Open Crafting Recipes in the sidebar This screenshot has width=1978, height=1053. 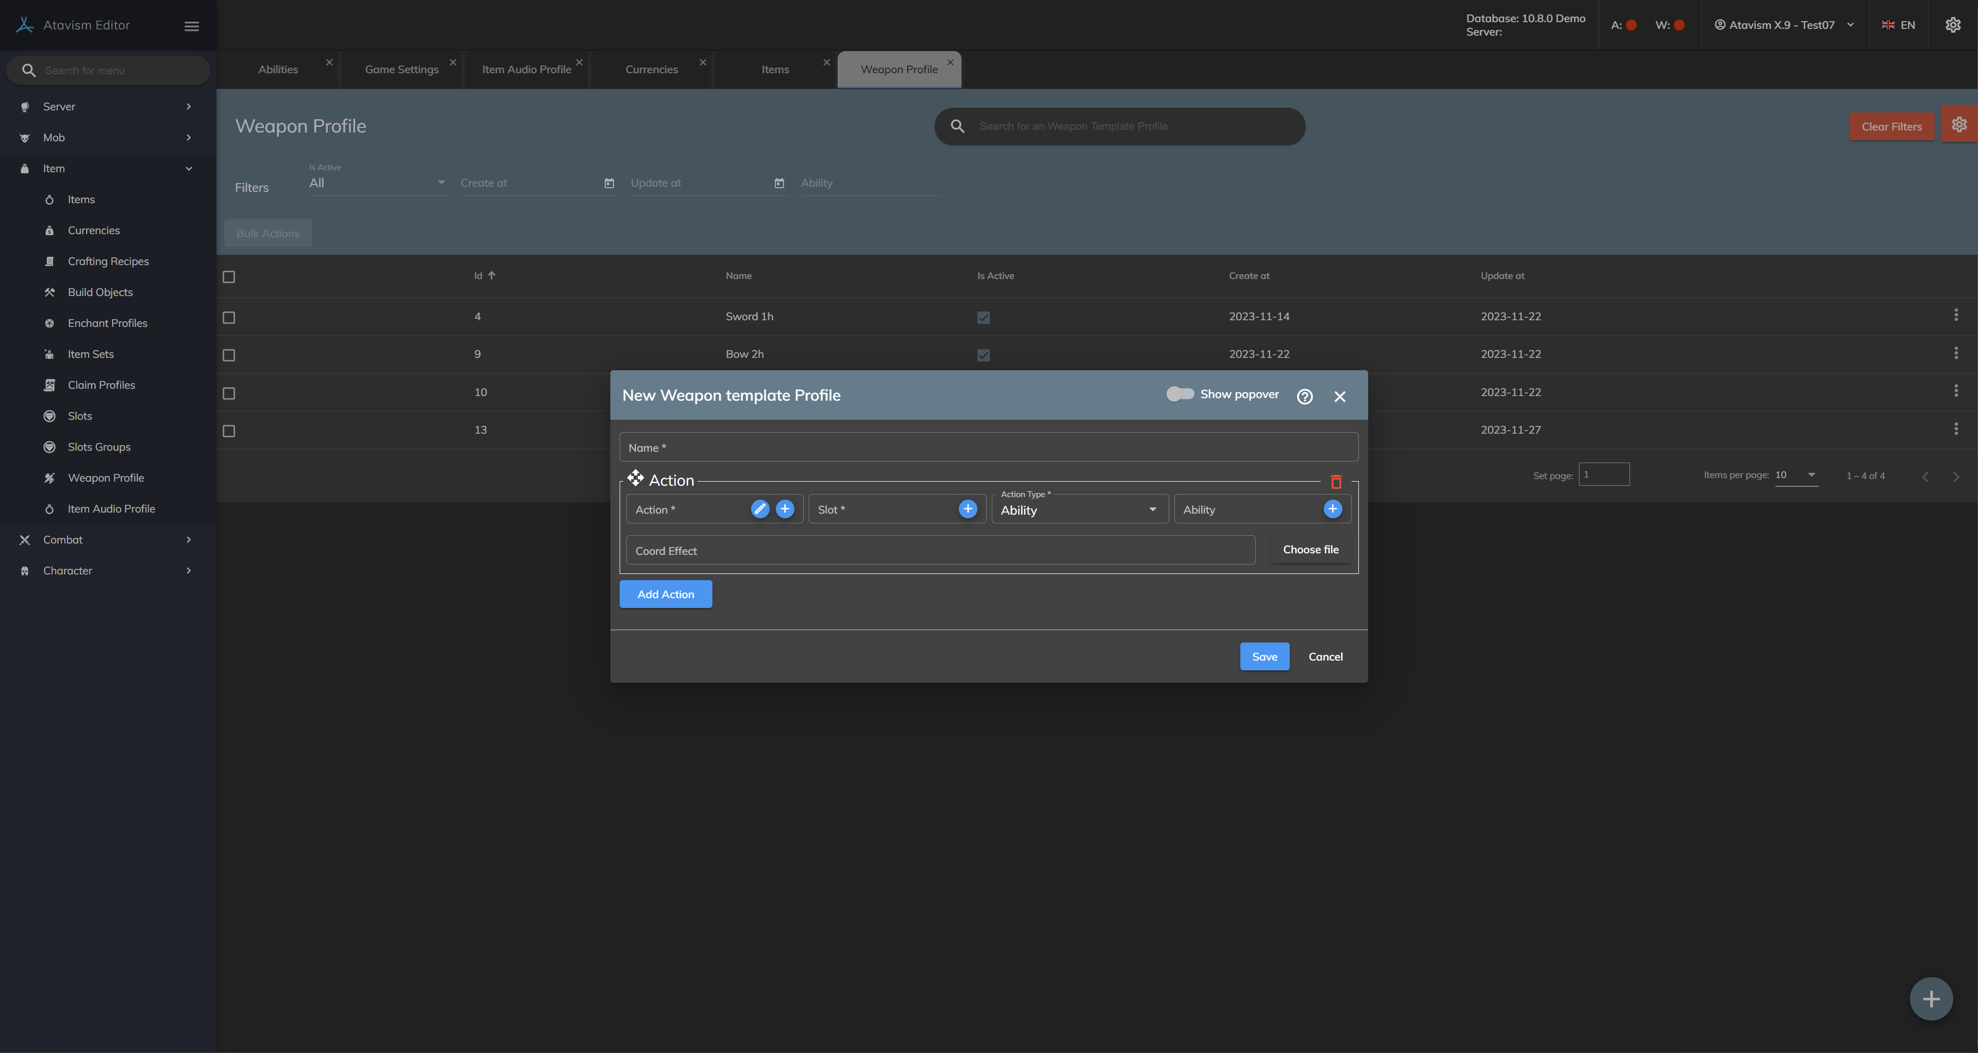coord(108,261)
